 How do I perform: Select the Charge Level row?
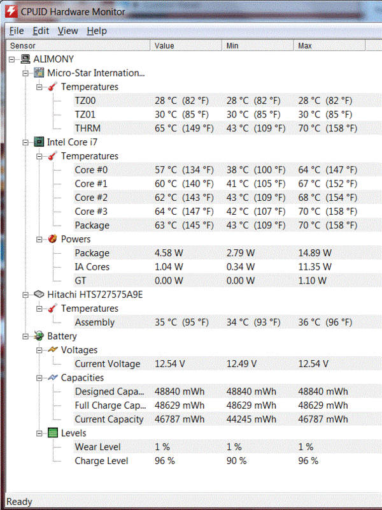[x=228, y=461]
